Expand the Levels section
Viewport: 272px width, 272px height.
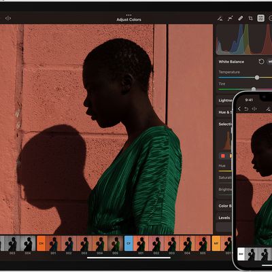pyautogui.click(x=224, y=218)
